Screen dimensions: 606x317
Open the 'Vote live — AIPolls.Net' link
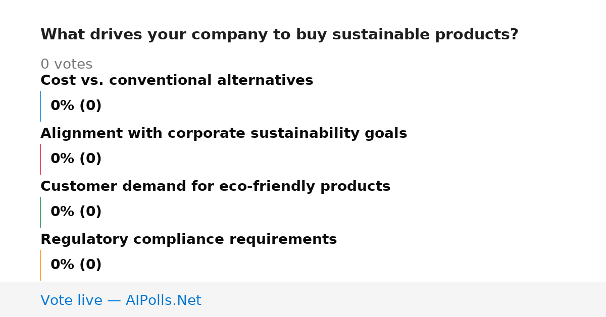[121, 301]
